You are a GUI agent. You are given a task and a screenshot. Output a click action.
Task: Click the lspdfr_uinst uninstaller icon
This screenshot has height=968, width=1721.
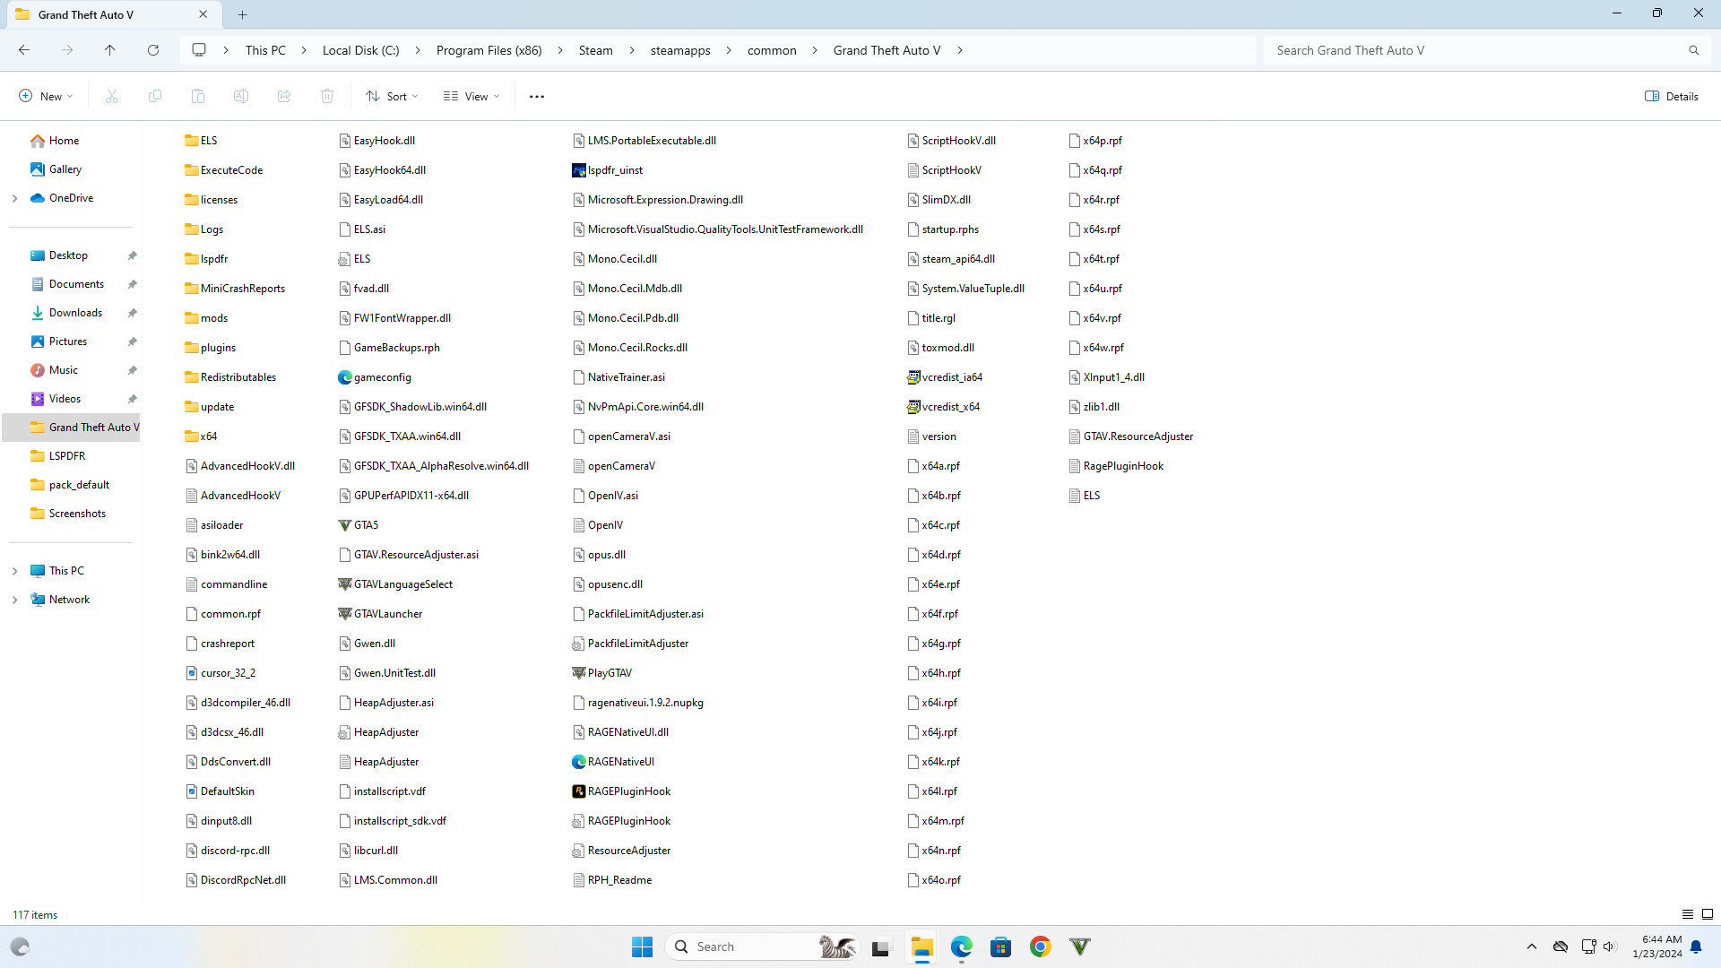pos(579,170)
